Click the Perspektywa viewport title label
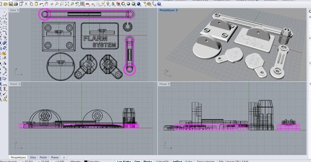 167,10
